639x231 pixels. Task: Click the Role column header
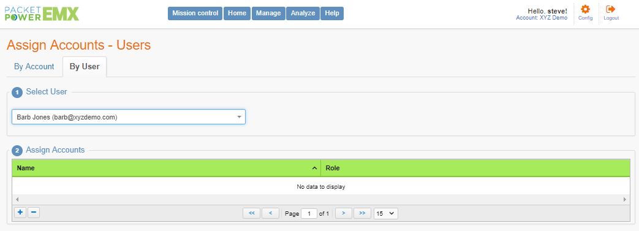pyautogui.click(x=475, y=168)
